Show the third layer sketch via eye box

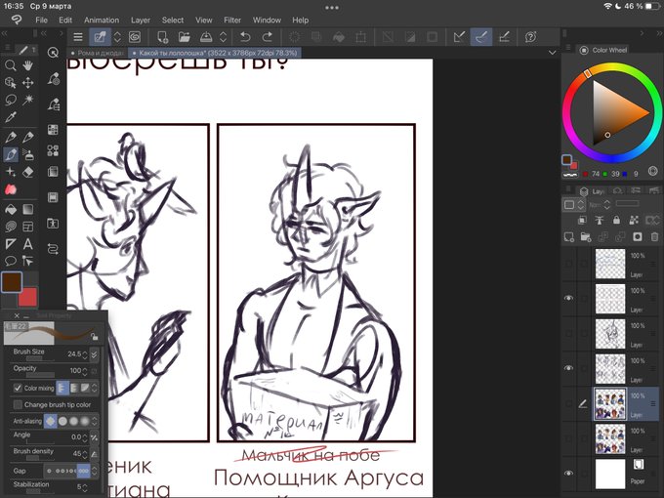click(568, 333)
